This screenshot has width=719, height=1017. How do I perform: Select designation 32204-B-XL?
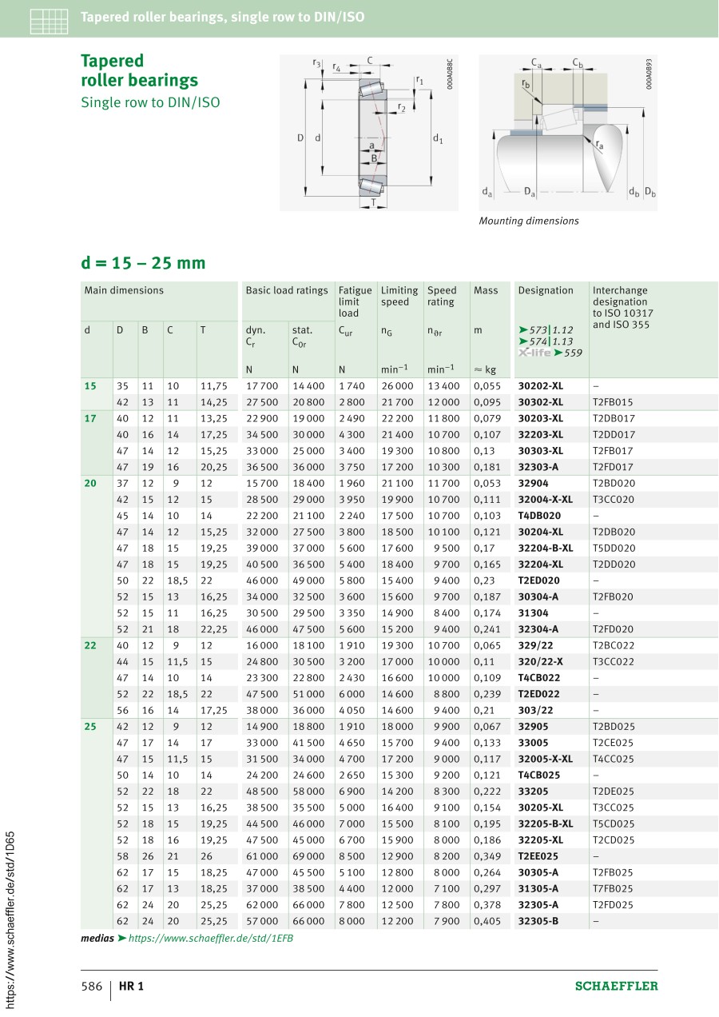[x=546, y=548]
